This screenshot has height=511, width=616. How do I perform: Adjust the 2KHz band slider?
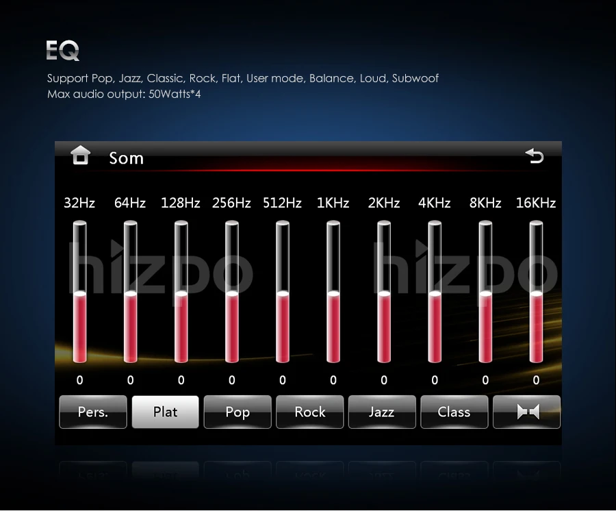tap(384, 292)
